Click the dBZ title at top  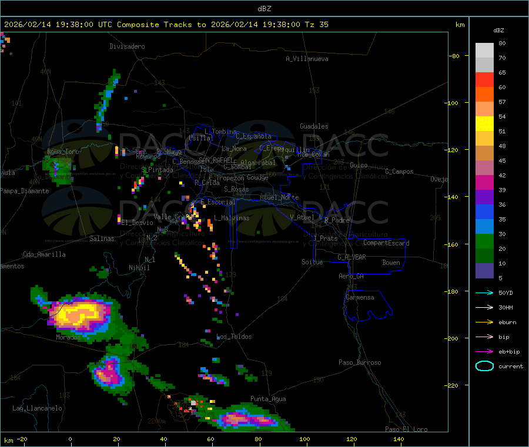pos(264,9)
